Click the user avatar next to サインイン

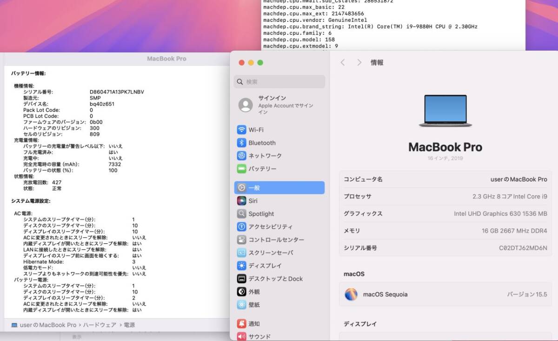(x=246, y=105)
